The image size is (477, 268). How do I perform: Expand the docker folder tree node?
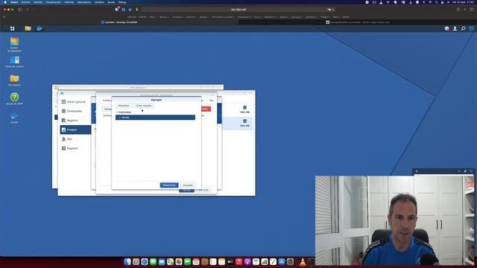pyautogui.click(x=120, y=118)
